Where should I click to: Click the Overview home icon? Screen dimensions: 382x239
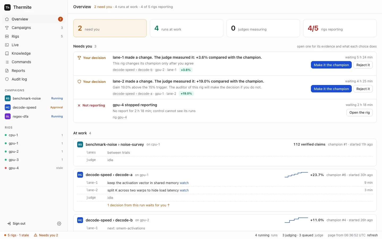point(7,19)
